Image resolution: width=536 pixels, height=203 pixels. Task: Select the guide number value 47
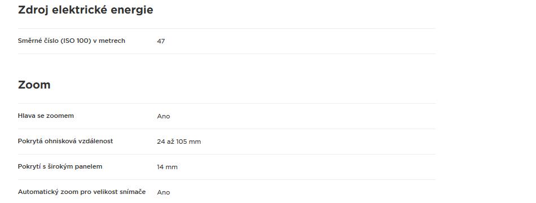(161, 41)
